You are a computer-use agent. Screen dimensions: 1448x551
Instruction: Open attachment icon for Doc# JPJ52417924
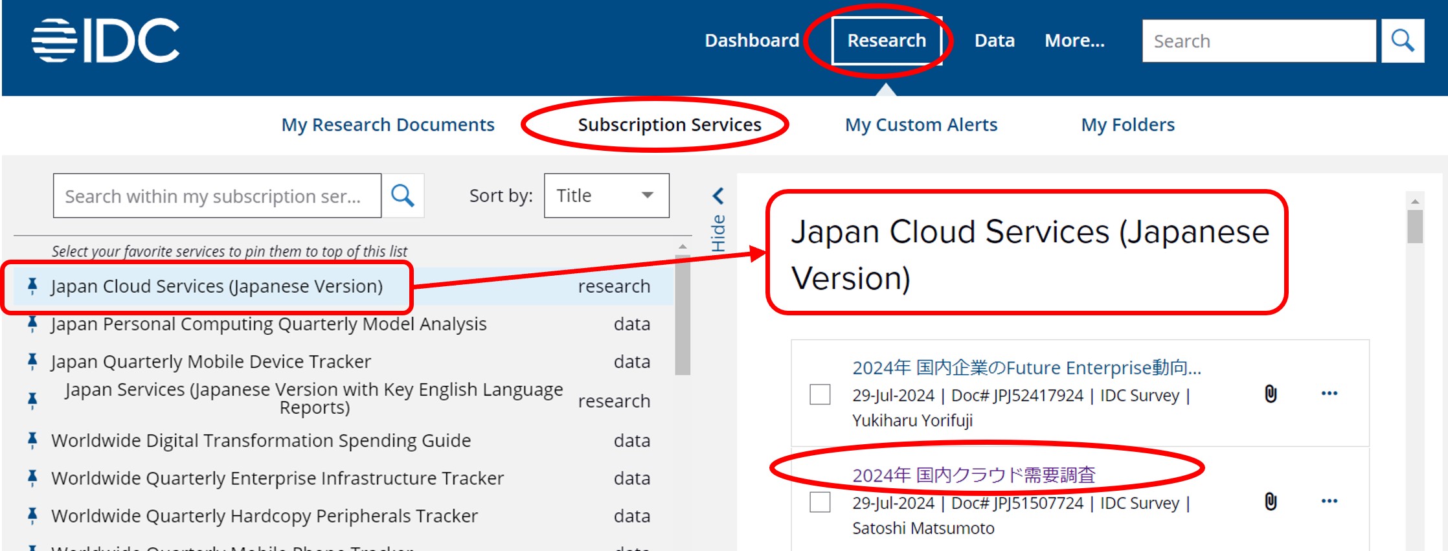(1271, 394)
